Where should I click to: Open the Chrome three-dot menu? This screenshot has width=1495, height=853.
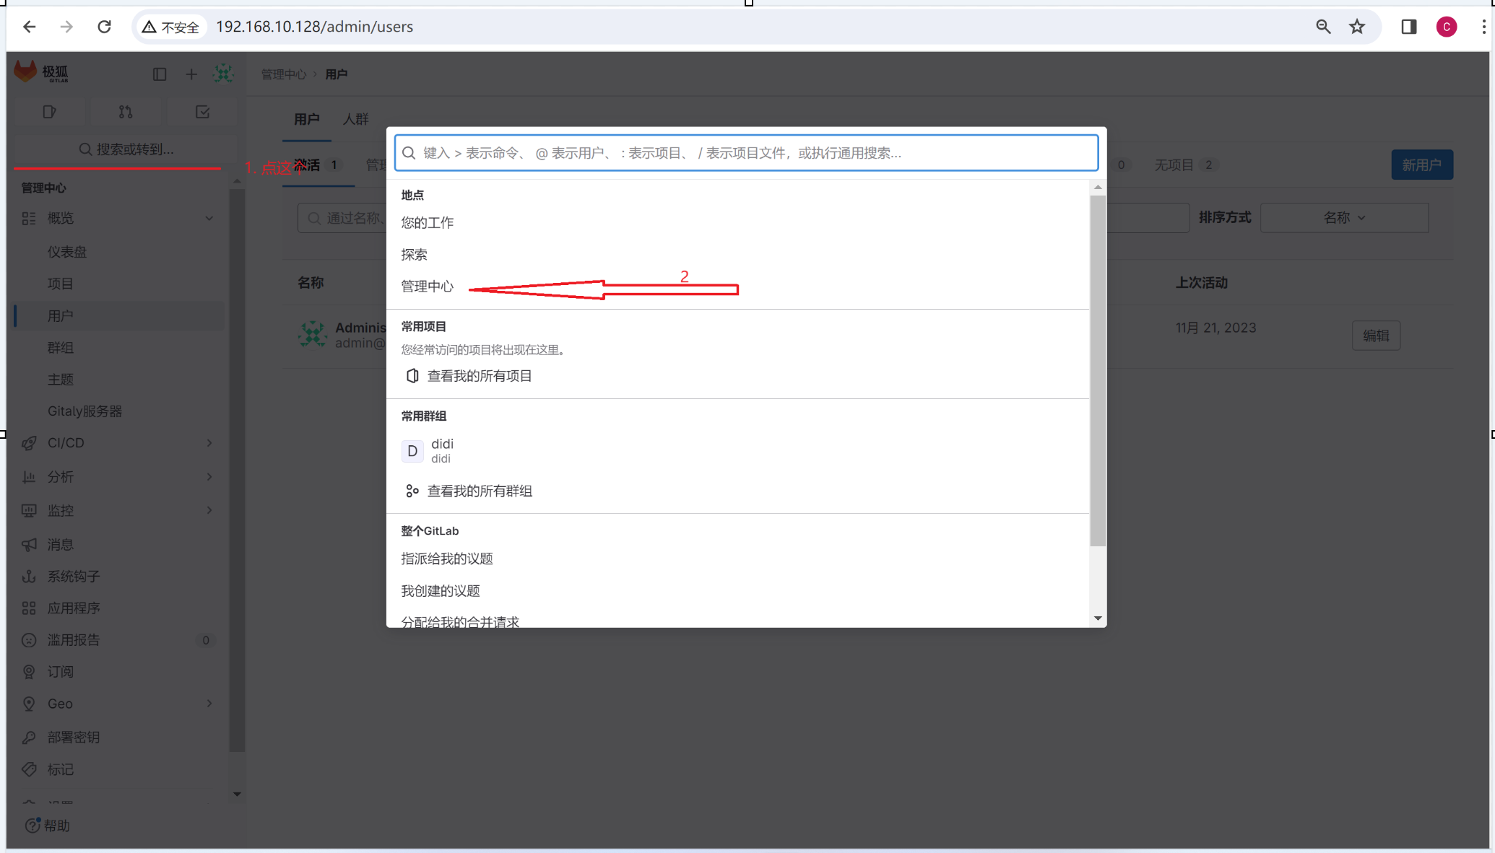pos(1483,27)
